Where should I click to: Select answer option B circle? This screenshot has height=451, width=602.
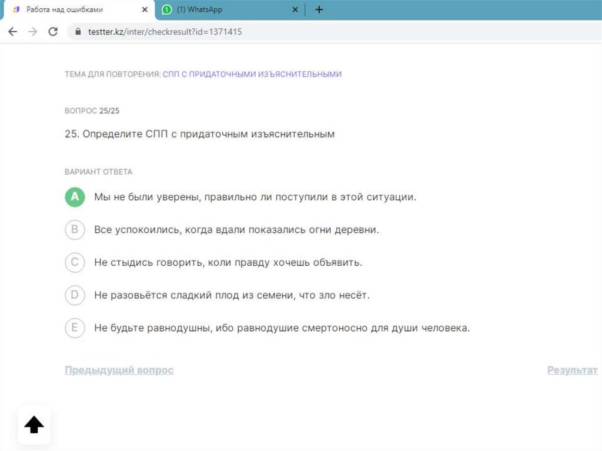coord(75,230)
